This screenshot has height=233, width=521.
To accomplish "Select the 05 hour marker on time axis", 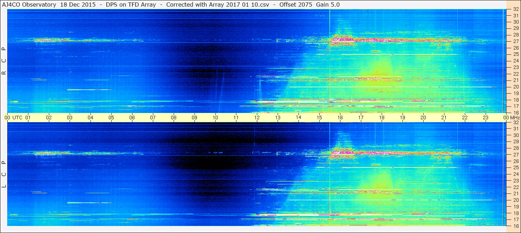I will [111, 118].
